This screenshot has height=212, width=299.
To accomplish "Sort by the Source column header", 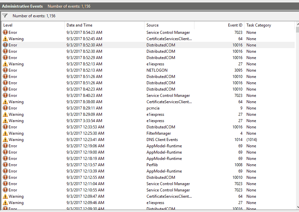I will coord(169,25).
